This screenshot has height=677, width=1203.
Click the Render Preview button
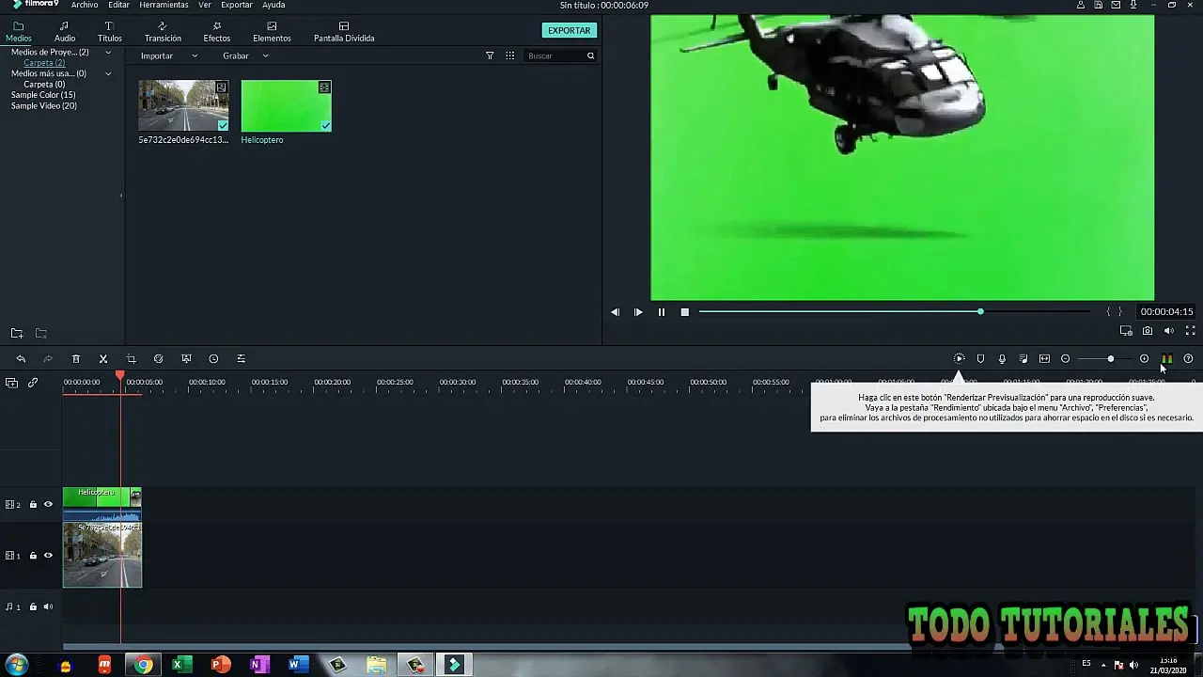coord(959,359)
